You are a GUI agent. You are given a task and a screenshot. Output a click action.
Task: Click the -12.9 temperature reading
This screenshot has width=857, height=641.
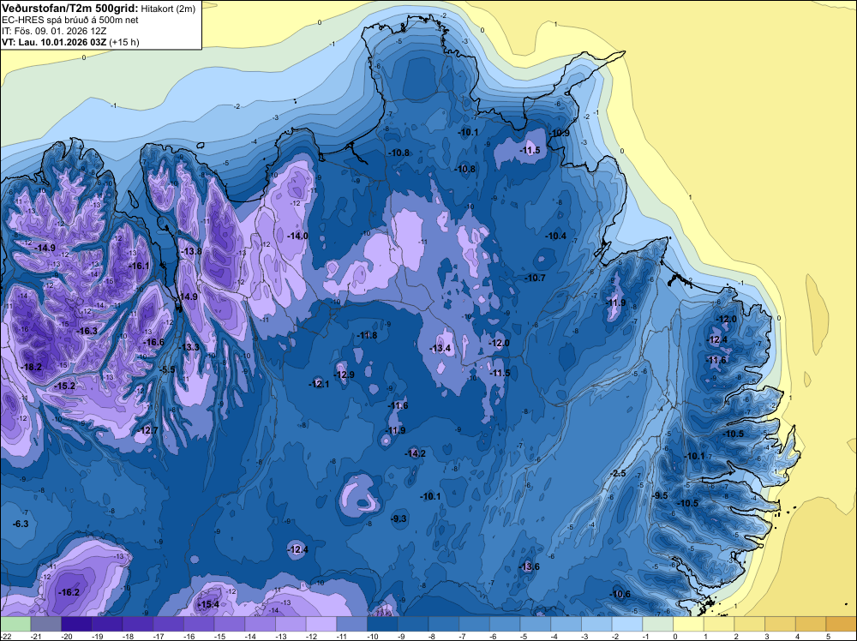(344, 374)
